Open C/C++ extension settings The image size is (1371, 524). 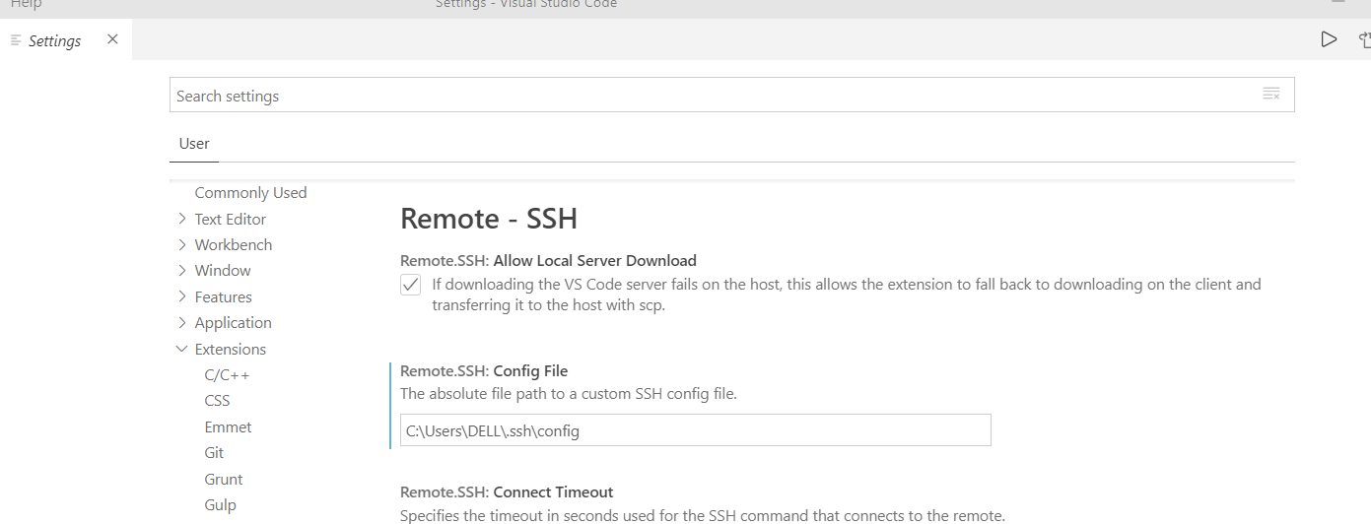point(228,374)
